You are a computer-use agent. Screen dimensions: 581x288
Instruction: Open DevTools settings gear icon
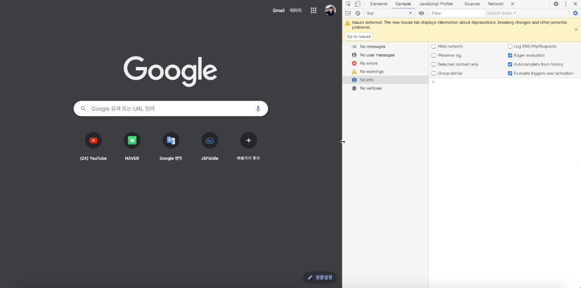click(556, 4)
